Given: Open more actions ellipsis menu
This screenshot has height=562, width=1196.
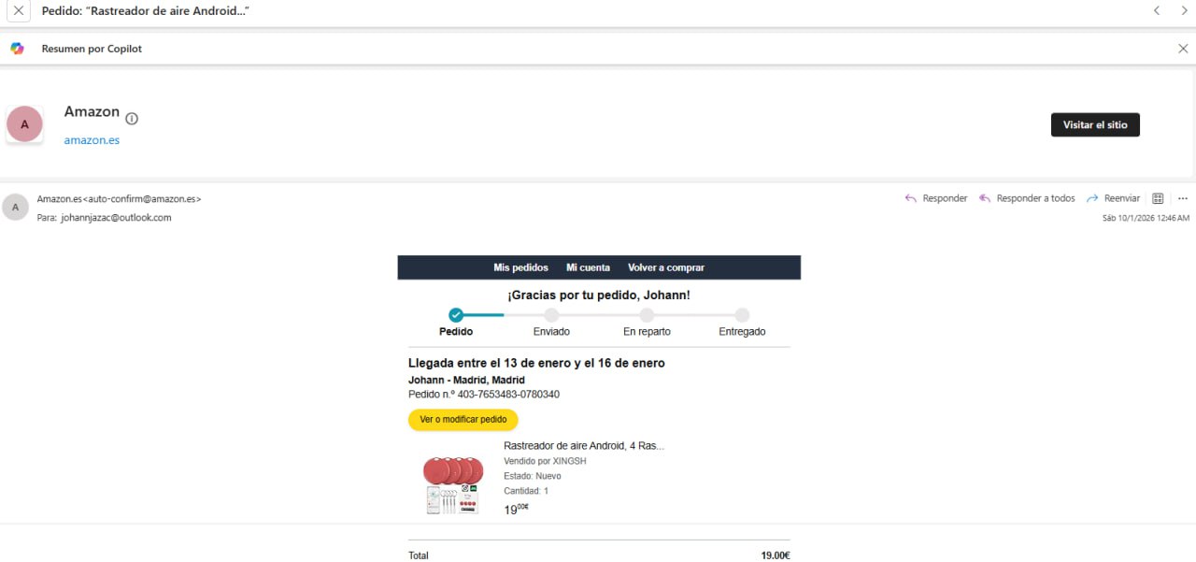Looking at the screenshot, I should pyautogui.click(x=1183, y=198).
